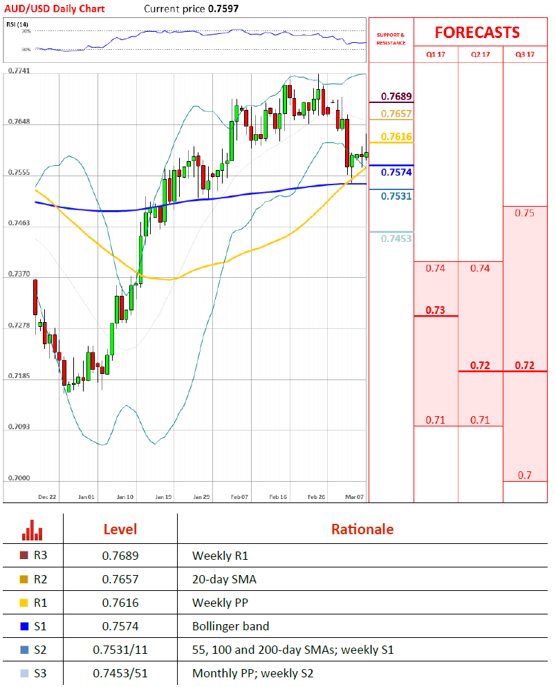The image size is (556, 687).
Task: Click the Q1 17 column header
Action: (x=436, y=55)
